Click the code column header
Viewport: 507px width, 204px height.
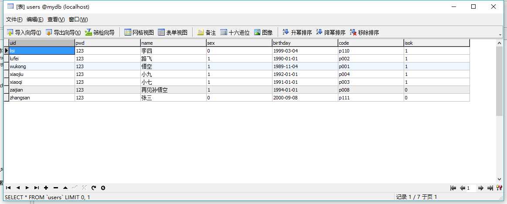click(x=371, y=43)
